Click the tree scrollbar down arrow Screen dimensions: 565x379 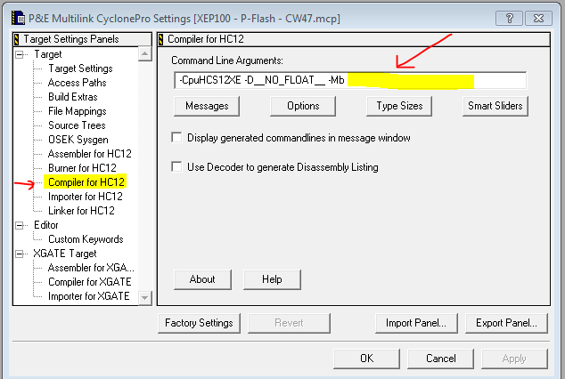pyautogui.click(x=145, y=298)
